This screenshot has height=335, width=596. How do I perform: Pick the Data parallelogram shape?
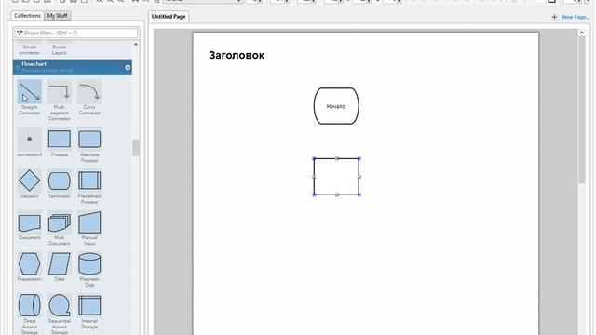tap(60, 263)
